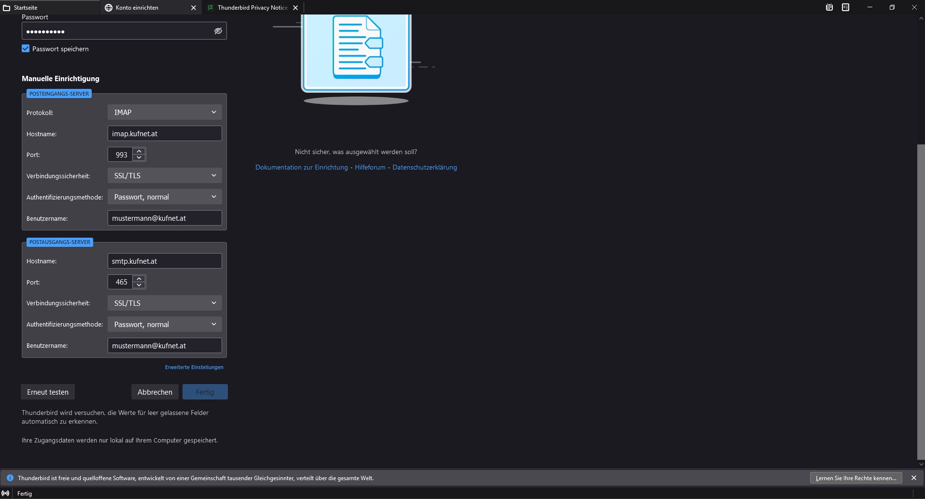This screenshot has width=925, height=499.
Task: Open outgoing Authentifizierungsmethode dropdown
Action: (165, 325)
